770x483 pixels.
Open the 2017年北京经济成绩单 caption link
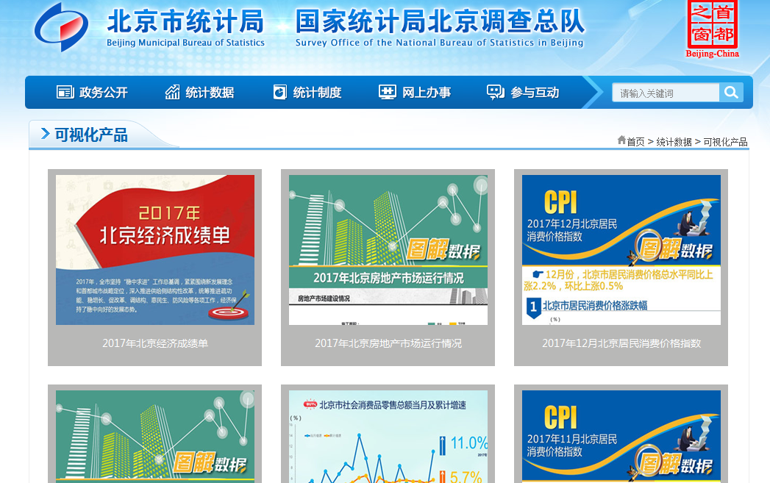coord(155,343)
